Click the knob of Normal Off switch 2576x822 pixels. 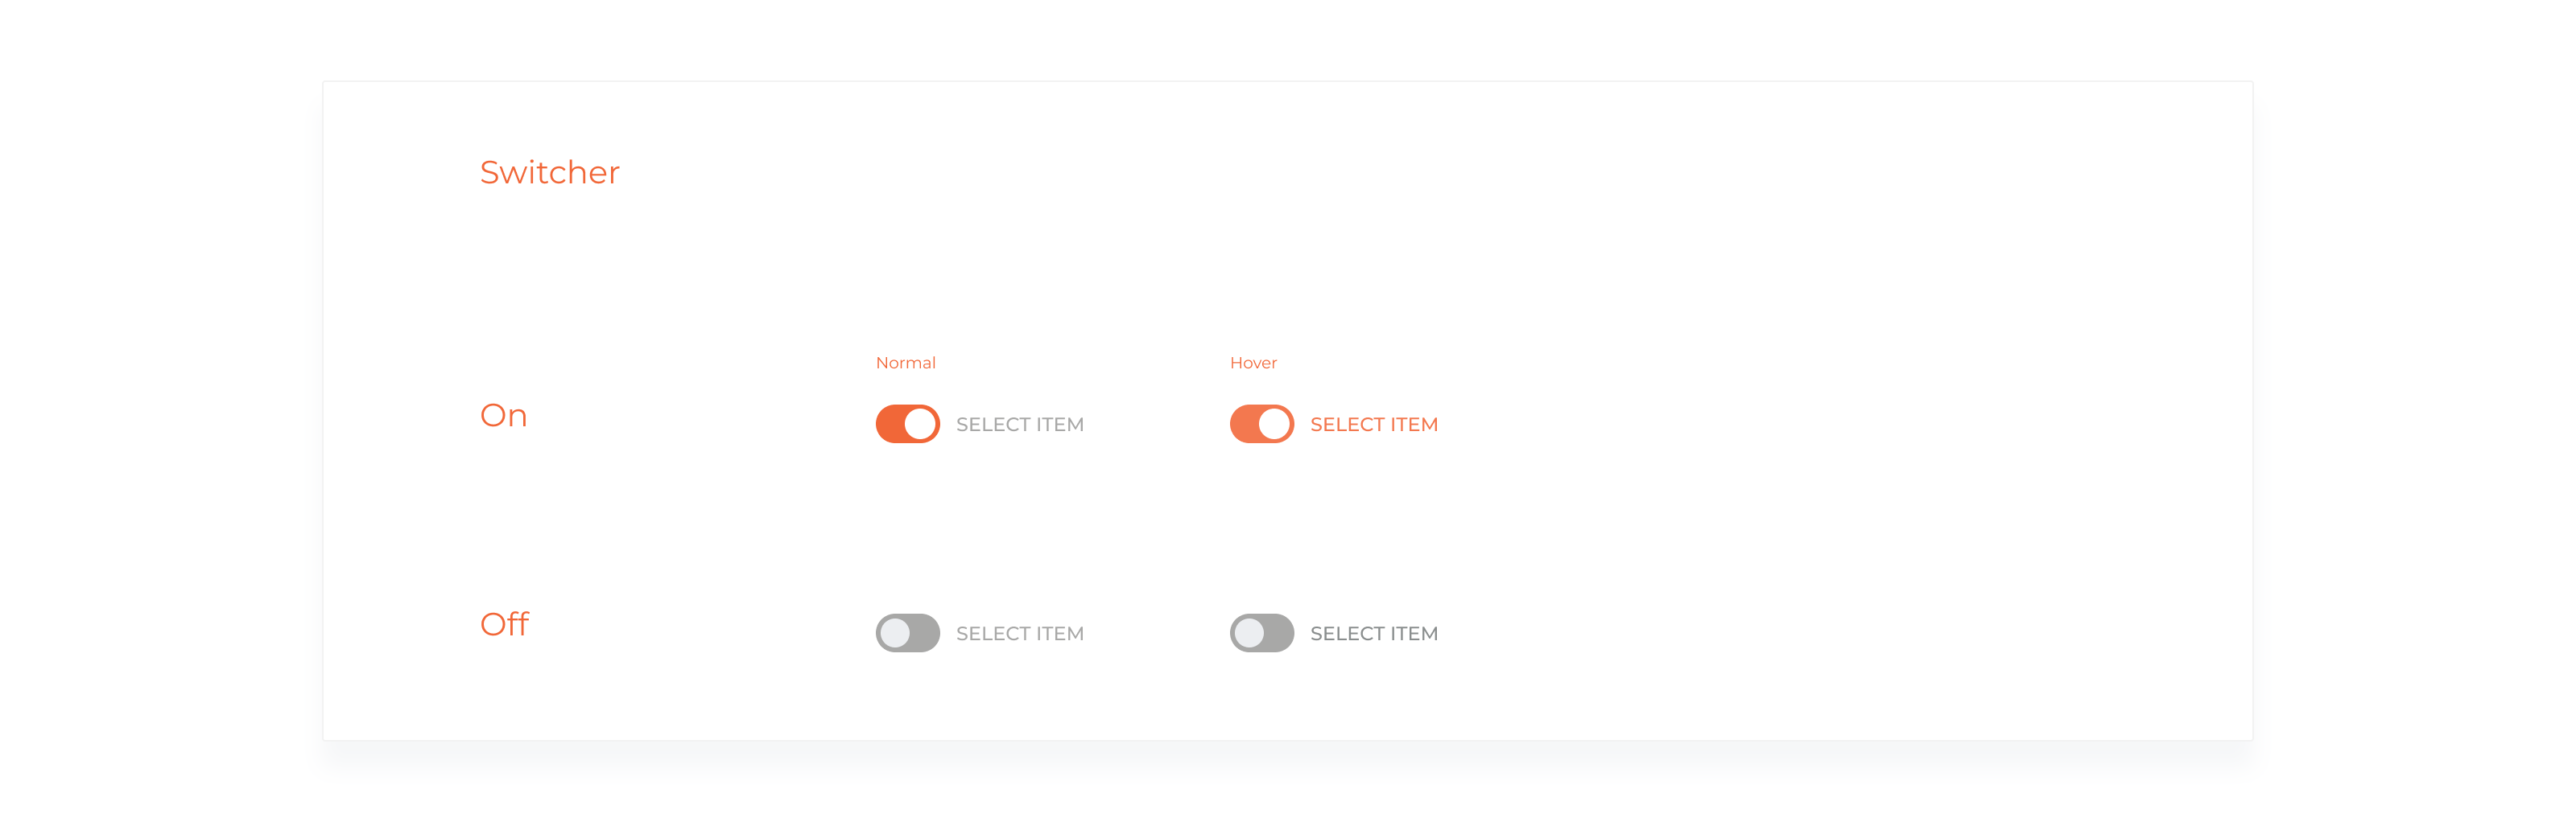895,632
